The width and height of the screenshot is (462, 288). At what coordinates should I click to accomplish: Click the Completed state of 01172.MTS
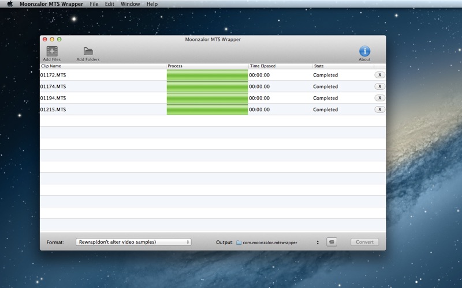tap(325, 75)
